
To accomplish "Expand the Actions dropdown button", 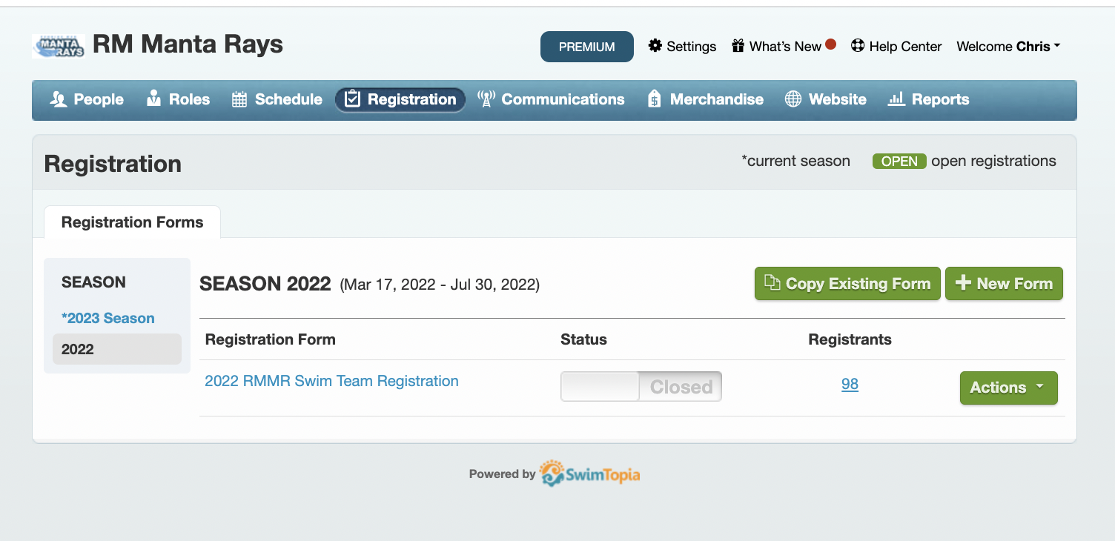I will pyautogui.click(x=1008, y=388).
